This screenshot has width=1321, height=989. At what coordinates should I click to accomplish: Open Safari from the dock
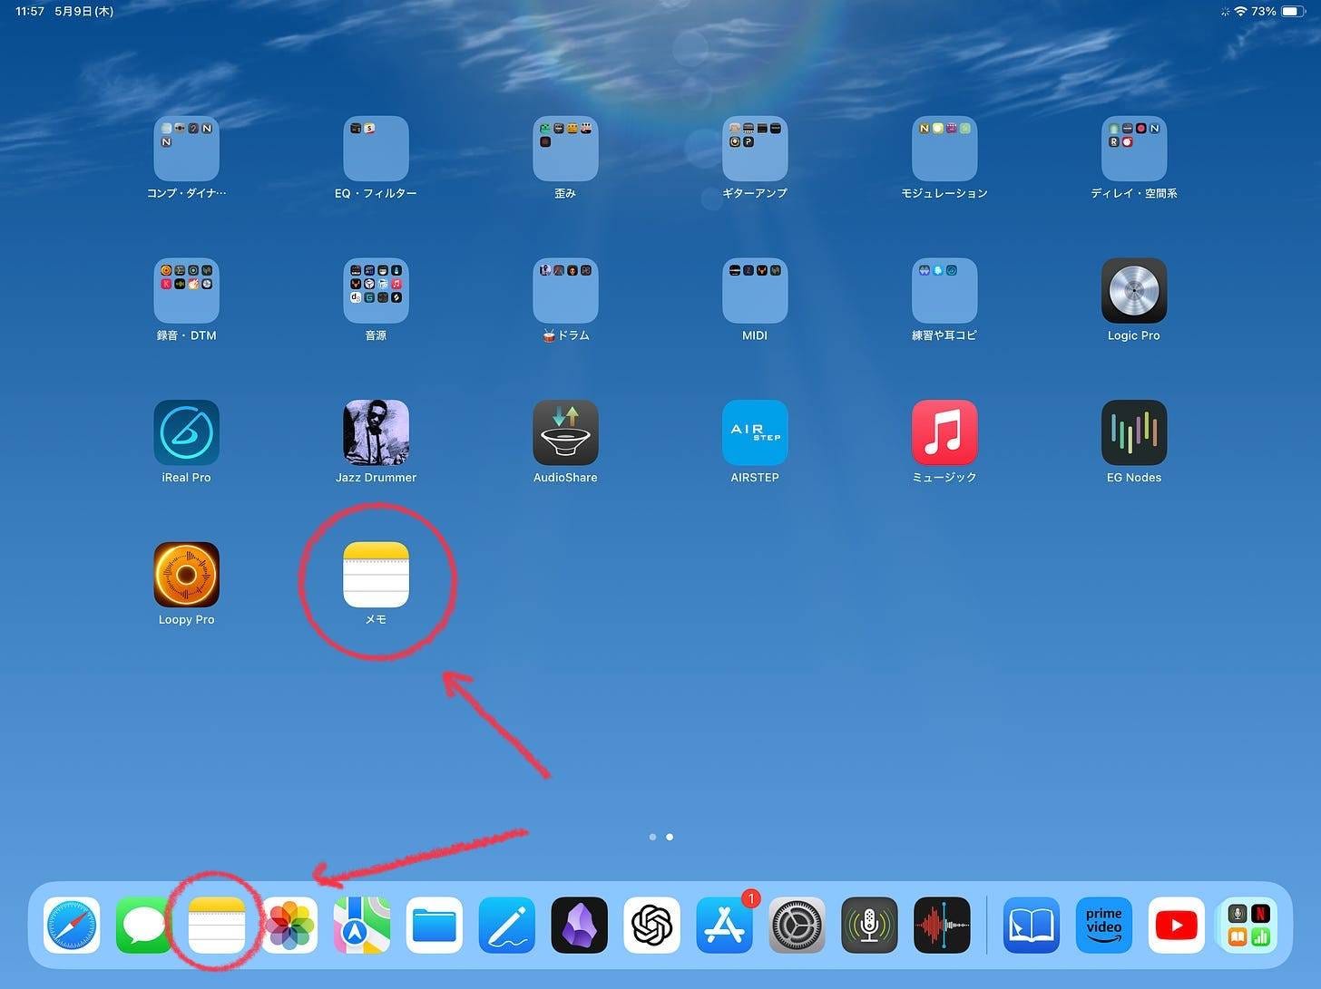[72, 926]
